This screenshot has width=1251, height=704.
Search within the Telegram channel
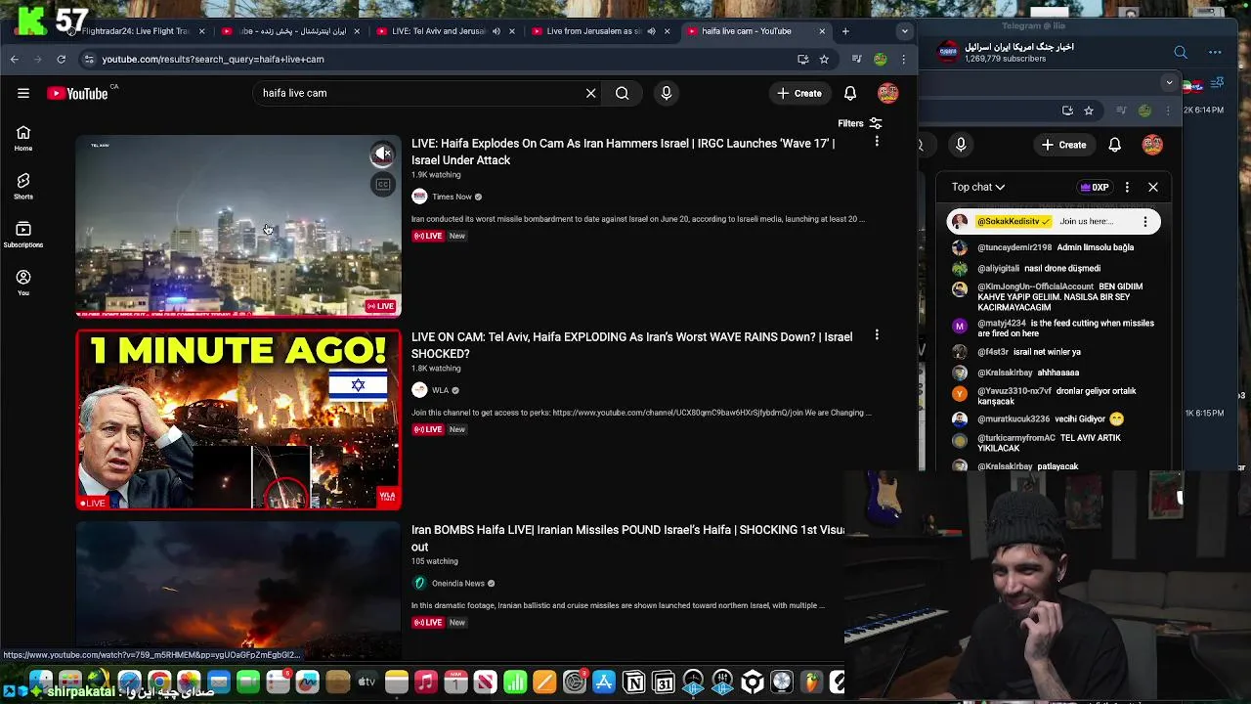[x=1181, y=52]
